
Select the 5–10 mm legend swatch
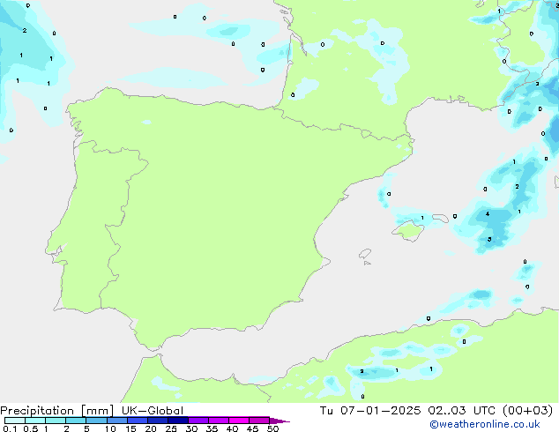point(96,421)
